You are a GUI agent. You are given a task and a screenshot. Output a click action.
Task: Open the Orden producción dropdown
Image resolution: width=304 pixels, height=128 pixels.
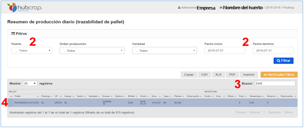click(92, 50)
